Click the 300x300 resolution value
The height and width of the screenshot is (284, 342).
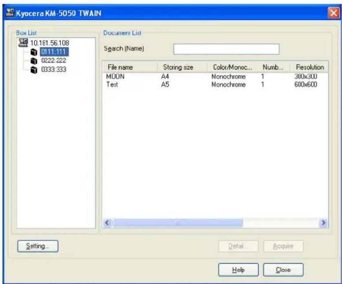[x=305, y=76]
